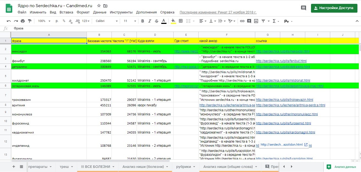
Task: Open the Инструменты menu
Action: [x=121, y=12]
